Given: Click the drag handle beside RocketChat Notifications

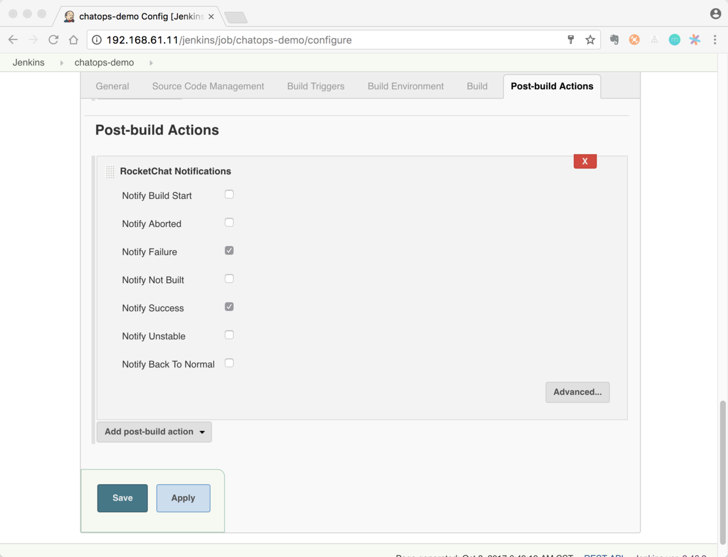Looking at the screenshot, I should [x=110, y=171].
